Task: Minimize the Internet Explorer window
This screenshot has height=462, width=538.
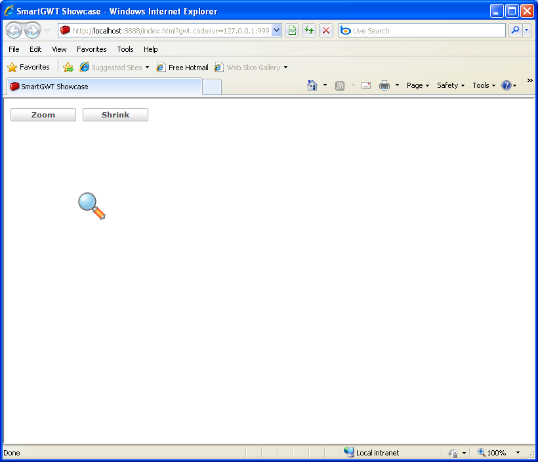Action: (x=496, y=11)
